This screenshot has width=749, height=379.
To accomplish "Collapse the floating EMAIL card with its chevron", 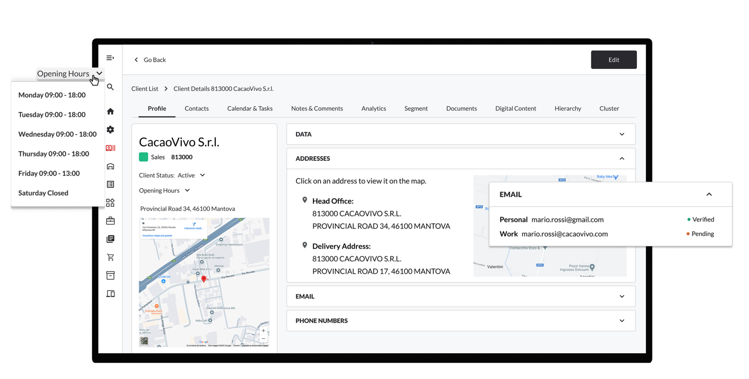I will coord(709,194).
